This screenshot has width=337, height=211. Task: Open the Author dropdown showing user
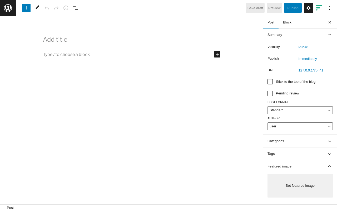pos(300,126)
